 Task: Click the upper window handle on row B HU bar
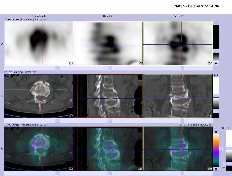[x=216, y=96]
